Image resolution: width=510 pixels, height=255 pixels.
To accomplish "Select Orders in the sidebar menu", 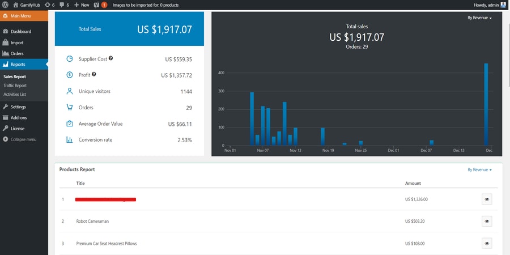I will point(17,53).
